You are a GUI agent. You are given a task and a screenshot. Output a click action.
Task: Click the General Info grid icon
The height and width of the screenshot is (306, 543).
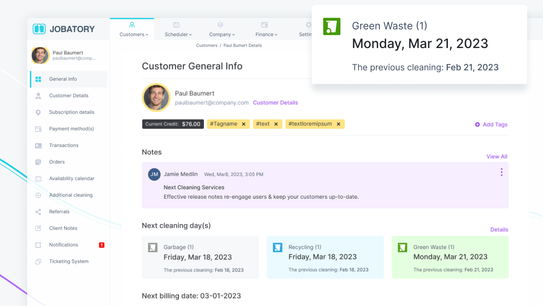coord(38,79)
